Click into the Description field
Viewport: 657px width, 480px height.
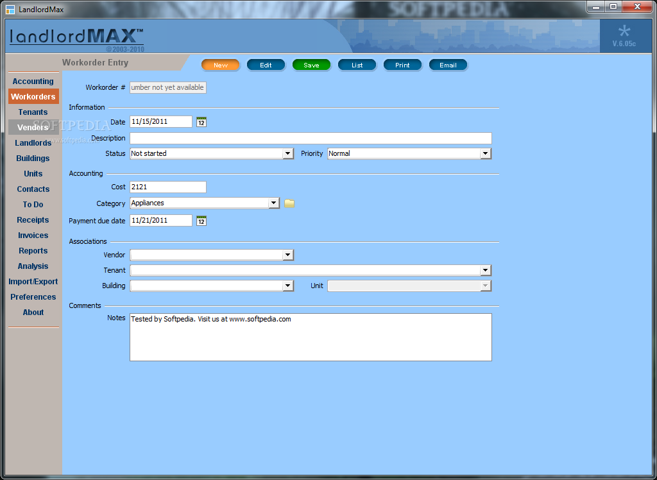(x=311, y=139)
